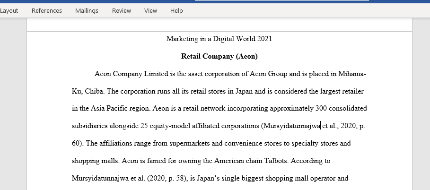This screenshot has height=190, width=430.
Task: Click 'shopping malls.' at line start
Action: click(96, 161)
